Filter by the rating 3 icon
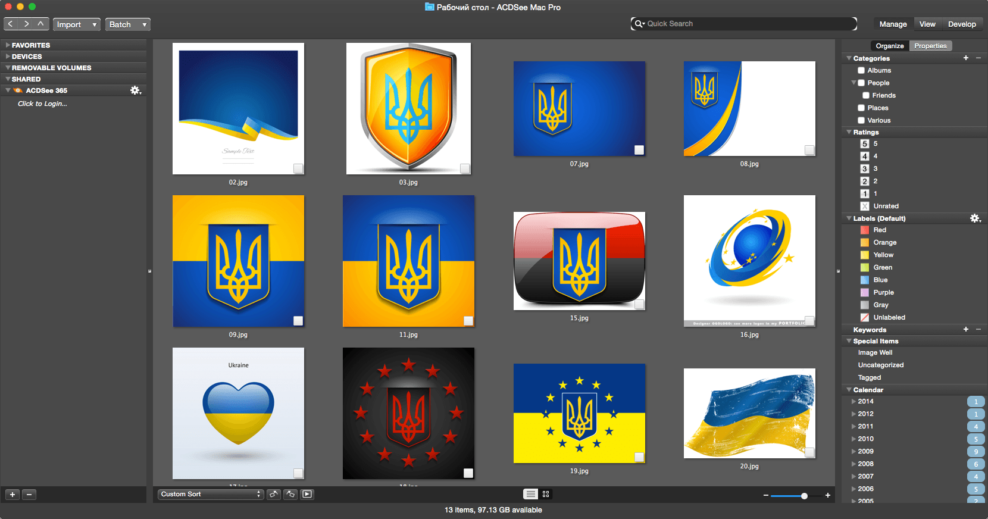This screenshot has width=988, height=519. click(x=865, y=168)
